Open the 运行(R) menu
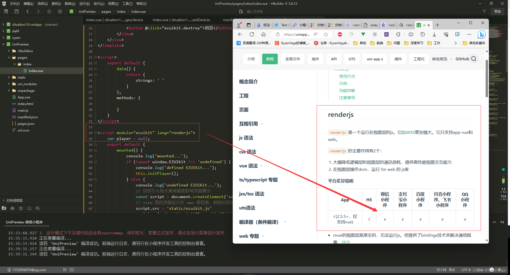Image resolution: width=510 pixels, height=275 pixels. [84, 4]
